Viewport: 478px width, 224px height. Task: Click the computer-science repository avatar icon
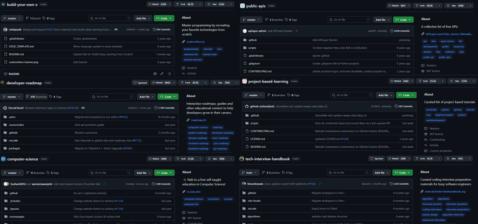pos(3,159)
